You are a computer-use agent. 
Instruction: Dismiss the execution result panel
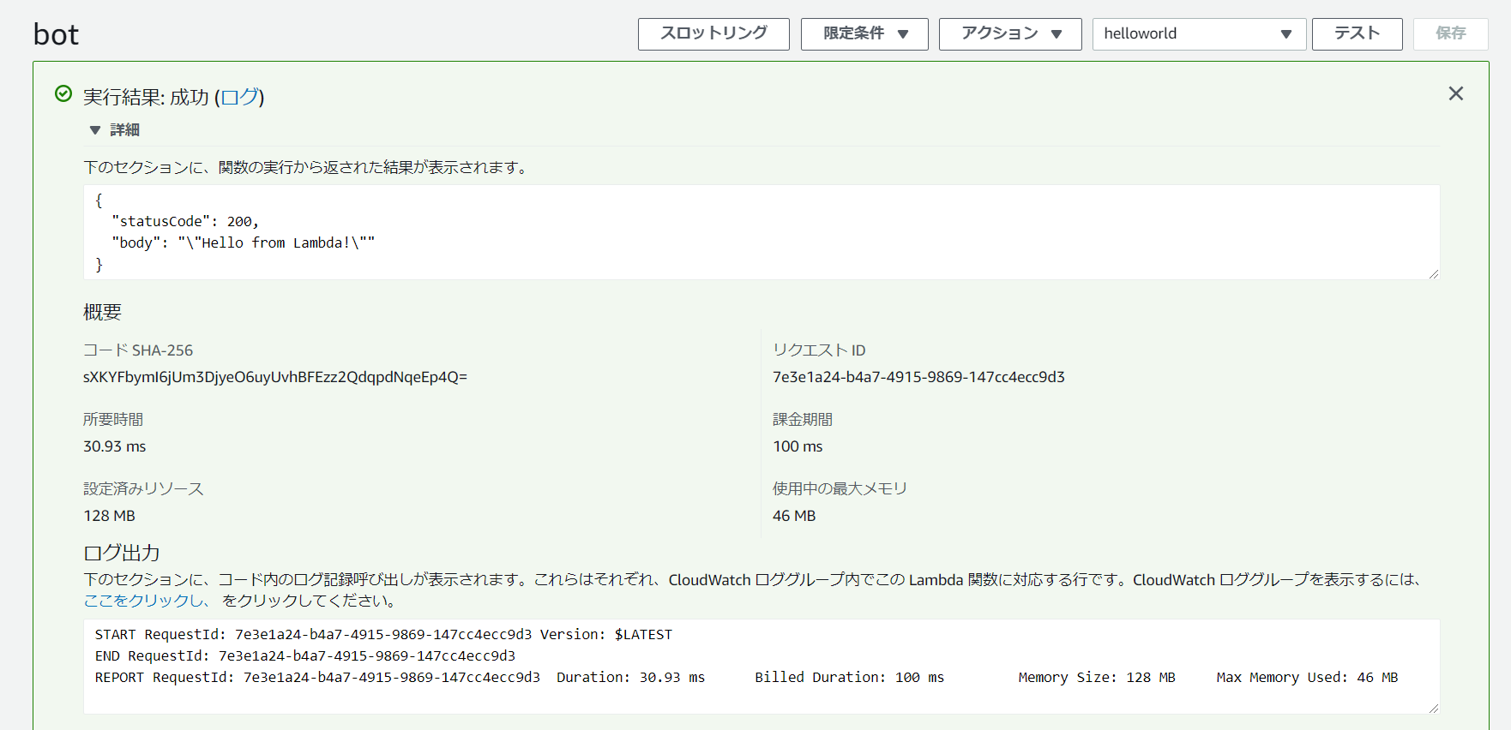1455,93
